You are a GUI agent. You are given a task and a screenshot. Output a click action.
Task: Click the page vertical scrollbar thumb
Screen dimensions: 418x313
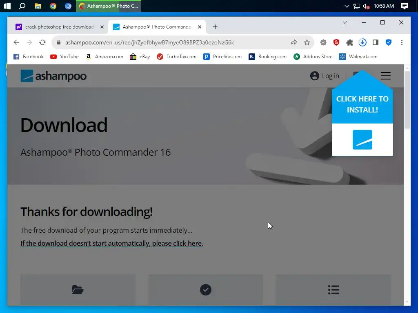407,100
